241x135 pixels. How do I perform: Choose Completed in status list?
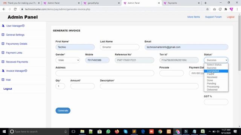(216, 71)
